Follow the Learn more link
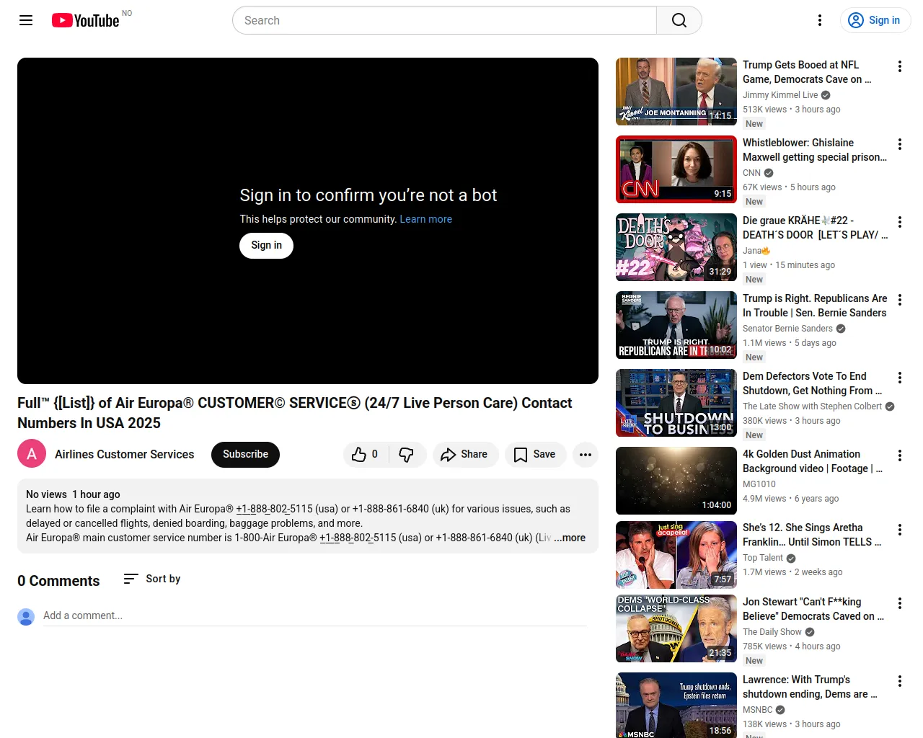Viewport: 923px width, 738px height. click(426, 219)
